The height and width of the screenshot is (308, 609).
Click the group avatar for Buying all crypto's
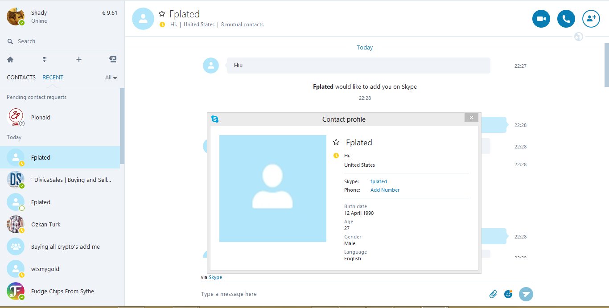click(16, 246)
